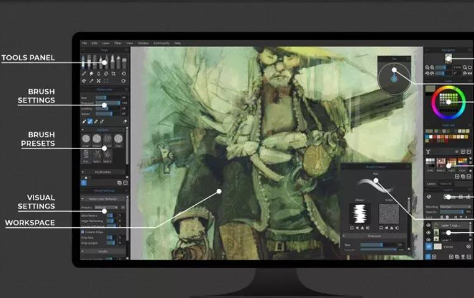
Task: Select the Crop canvas tool
Action: tap(113, 74)
